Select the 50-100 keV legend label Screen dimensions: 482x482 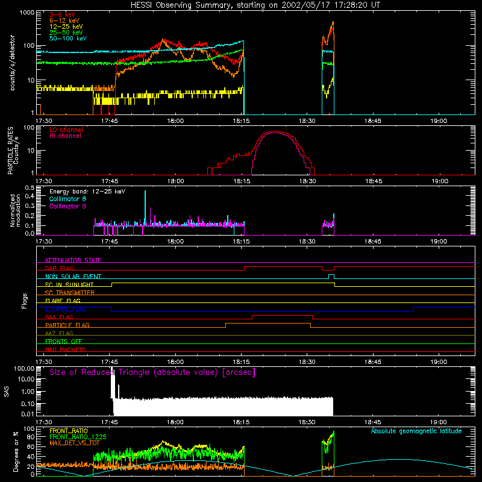68,39
